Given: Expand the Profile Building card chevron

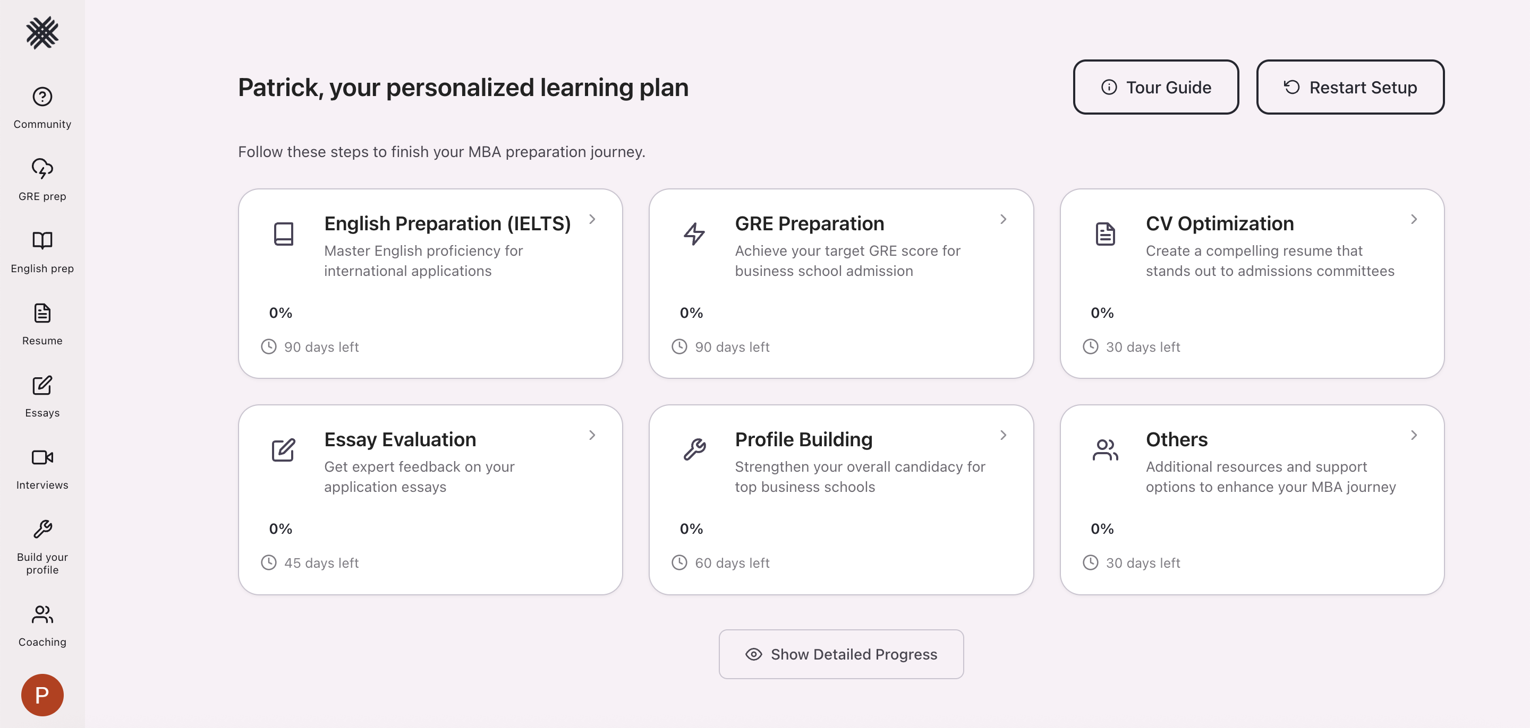Looking at the screenshot, I should (x=1003, y=436).
